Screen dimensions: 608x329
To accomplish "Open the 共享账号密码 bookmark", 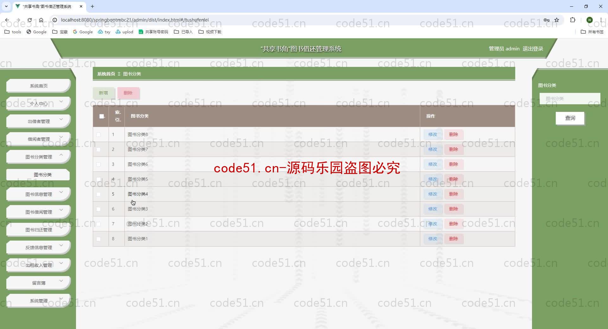I will [153, 32].
